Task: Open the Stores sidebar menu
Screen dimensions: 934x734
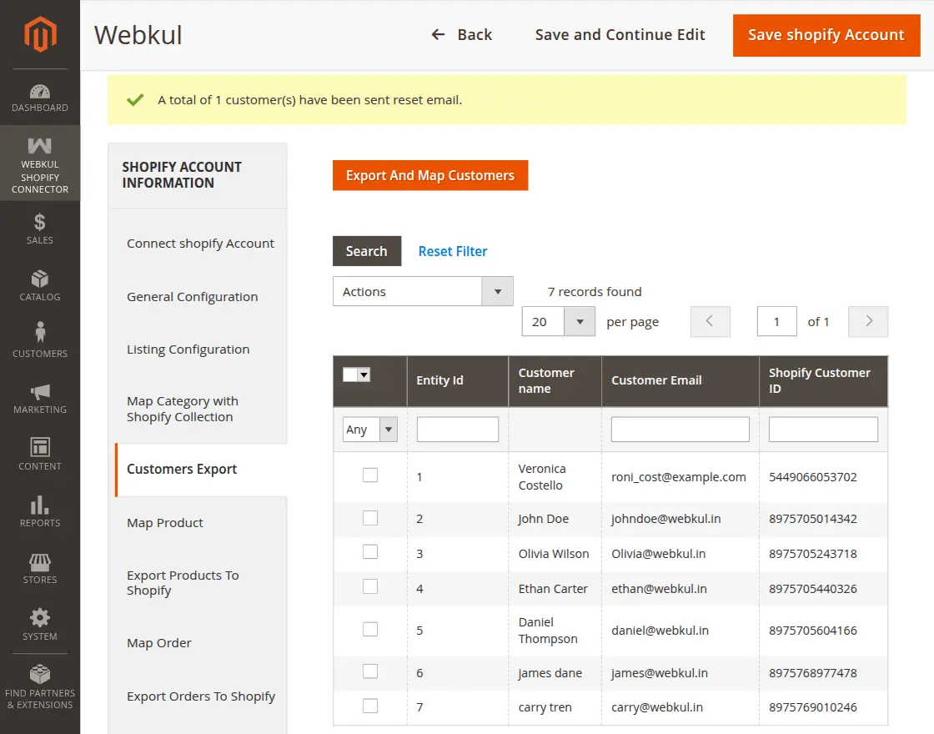Action: pyautogui.click(x=40, y=569)
